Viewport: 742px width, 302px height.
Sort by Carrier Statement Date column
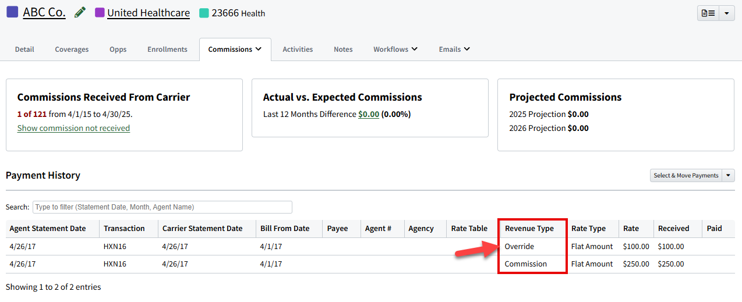pos(207,229)
